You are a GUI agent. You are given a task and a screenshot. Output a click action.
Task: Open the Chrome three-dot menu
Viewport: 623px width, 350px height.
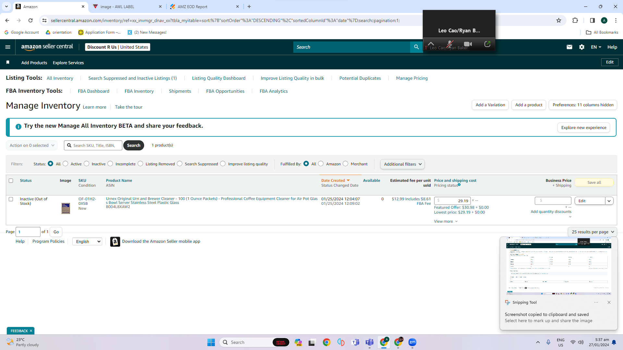pos(616,20)
